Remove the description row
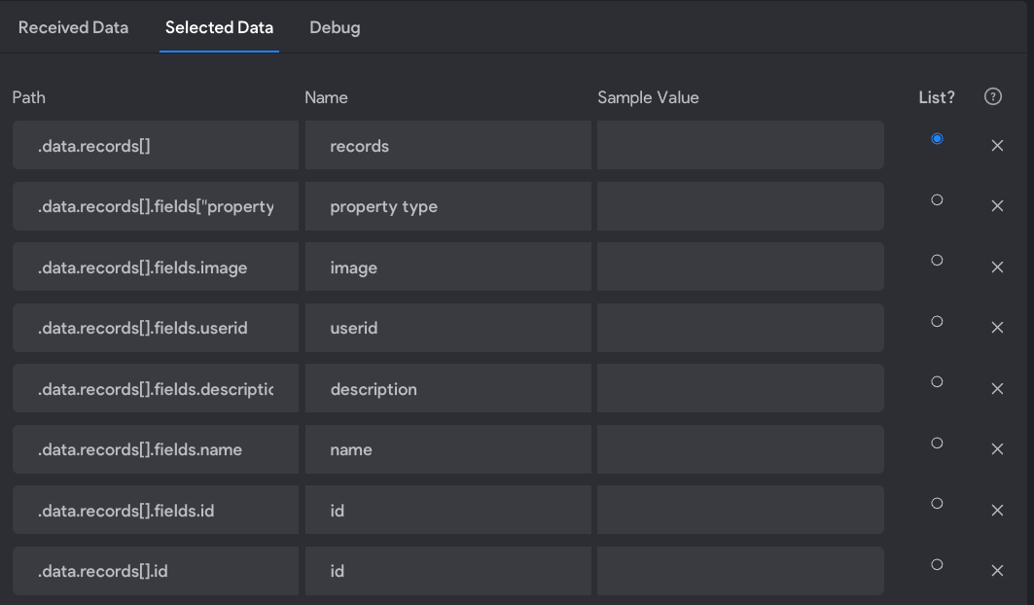The height and width of the screenshot is (605, 1034). pos(997,389)
